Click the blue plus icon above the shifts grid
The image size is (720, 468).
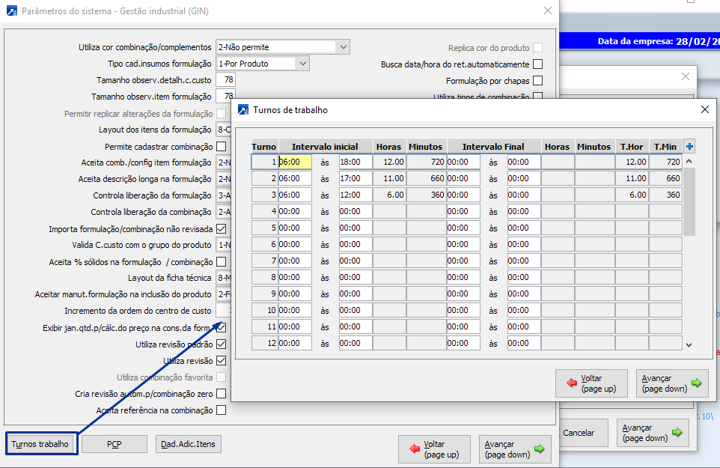(689, 147)
